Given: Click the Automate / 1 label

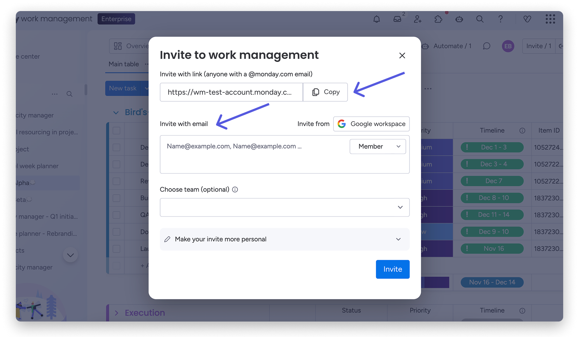Looking at the screenshot, I should [x=452, y=46].
